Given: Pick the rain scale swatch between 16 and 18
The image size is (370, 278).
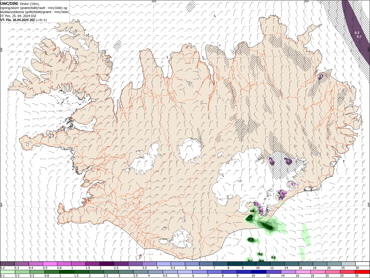Looking at the screenshot, I should tap(303, 272).
